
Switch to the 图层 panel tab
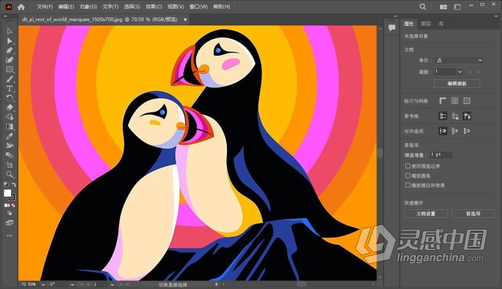[x=426, y=24]
